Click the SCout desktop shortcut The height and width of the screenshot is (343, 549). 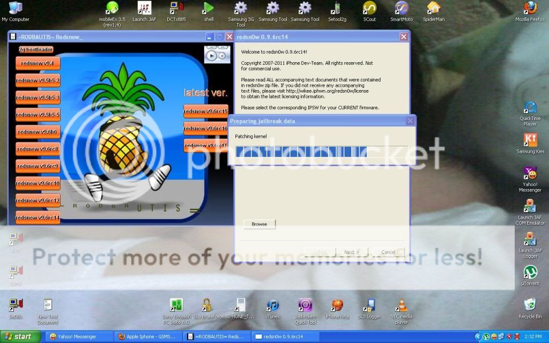coord(369,12)
